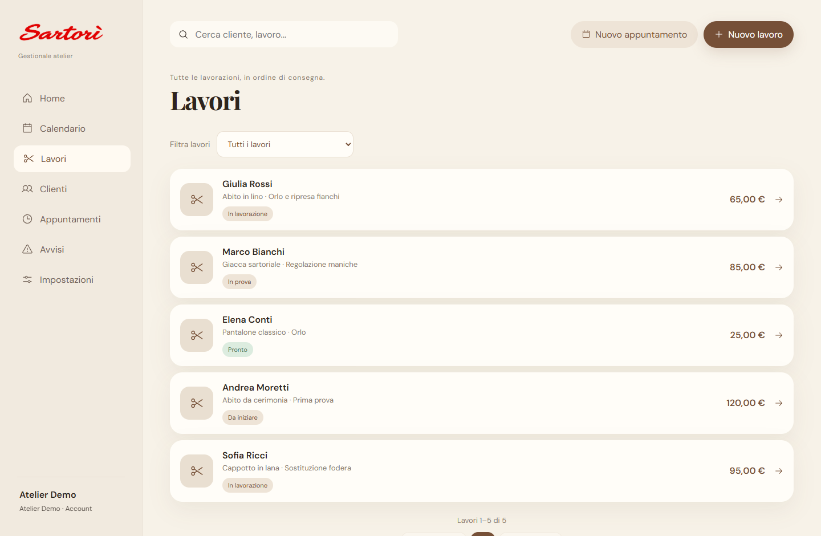Click 'Cappotto in lana · Sostituzione fodera'
The image size is (821, 536).
(287, 468)
